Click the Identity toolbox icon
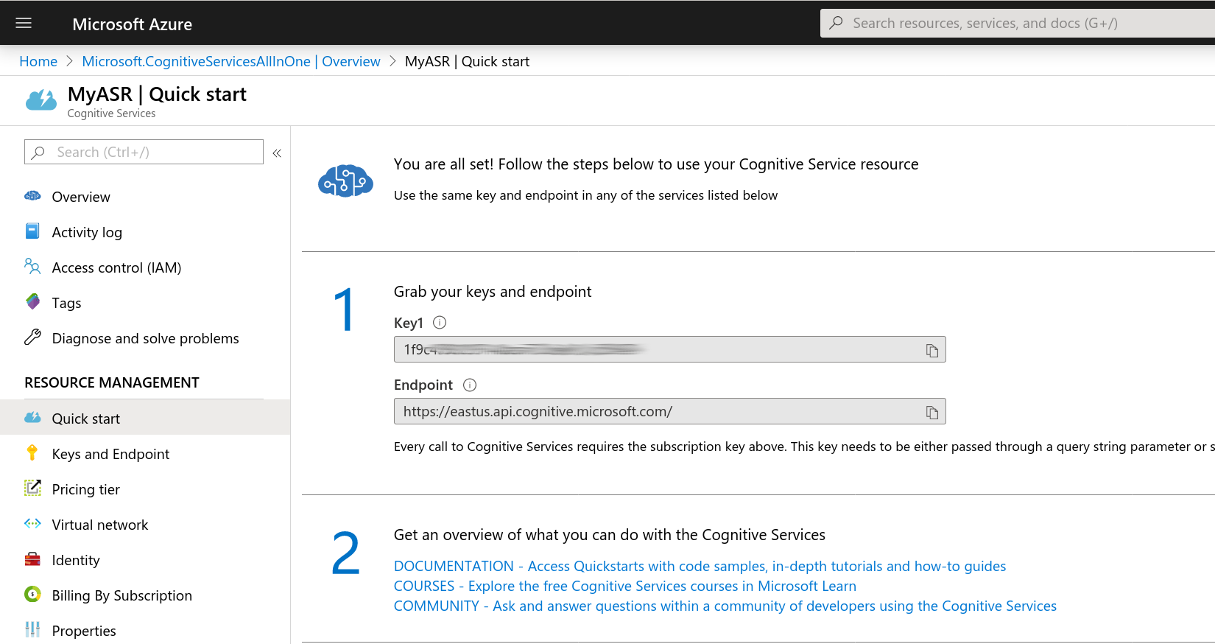 [x=32, y=559]
